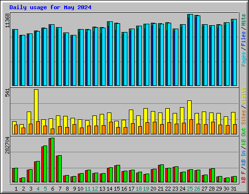Screen dimensions: 249x194
Task: Click the cyan pages bar for day 14
Action: point(111,53)
